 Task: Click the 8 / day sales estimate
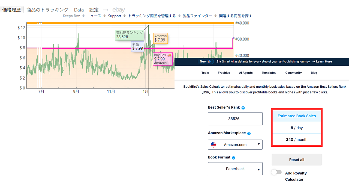click(297, 128)
